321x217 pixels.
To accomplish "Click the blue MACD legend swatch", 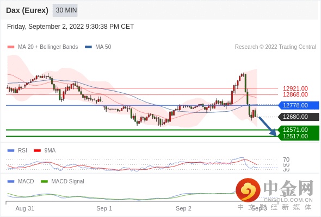I will pyautogui.click(x=11, y=182).
